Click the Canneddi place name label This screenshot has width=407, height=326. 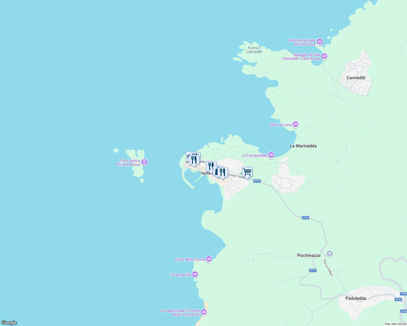[x=355, y=78]
